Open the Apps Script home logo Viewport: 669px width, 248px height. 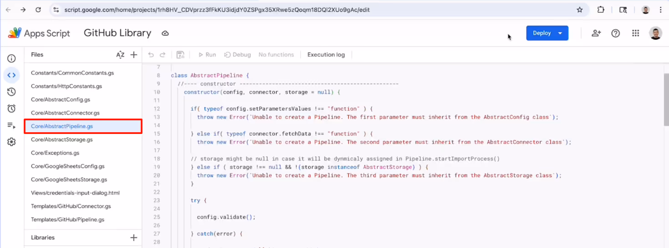click(39, 33)
